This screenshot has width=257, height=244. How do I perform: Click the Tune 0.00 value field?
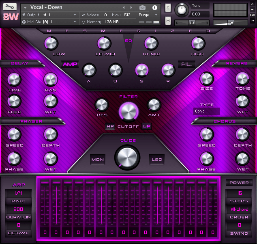coord(201,14)
